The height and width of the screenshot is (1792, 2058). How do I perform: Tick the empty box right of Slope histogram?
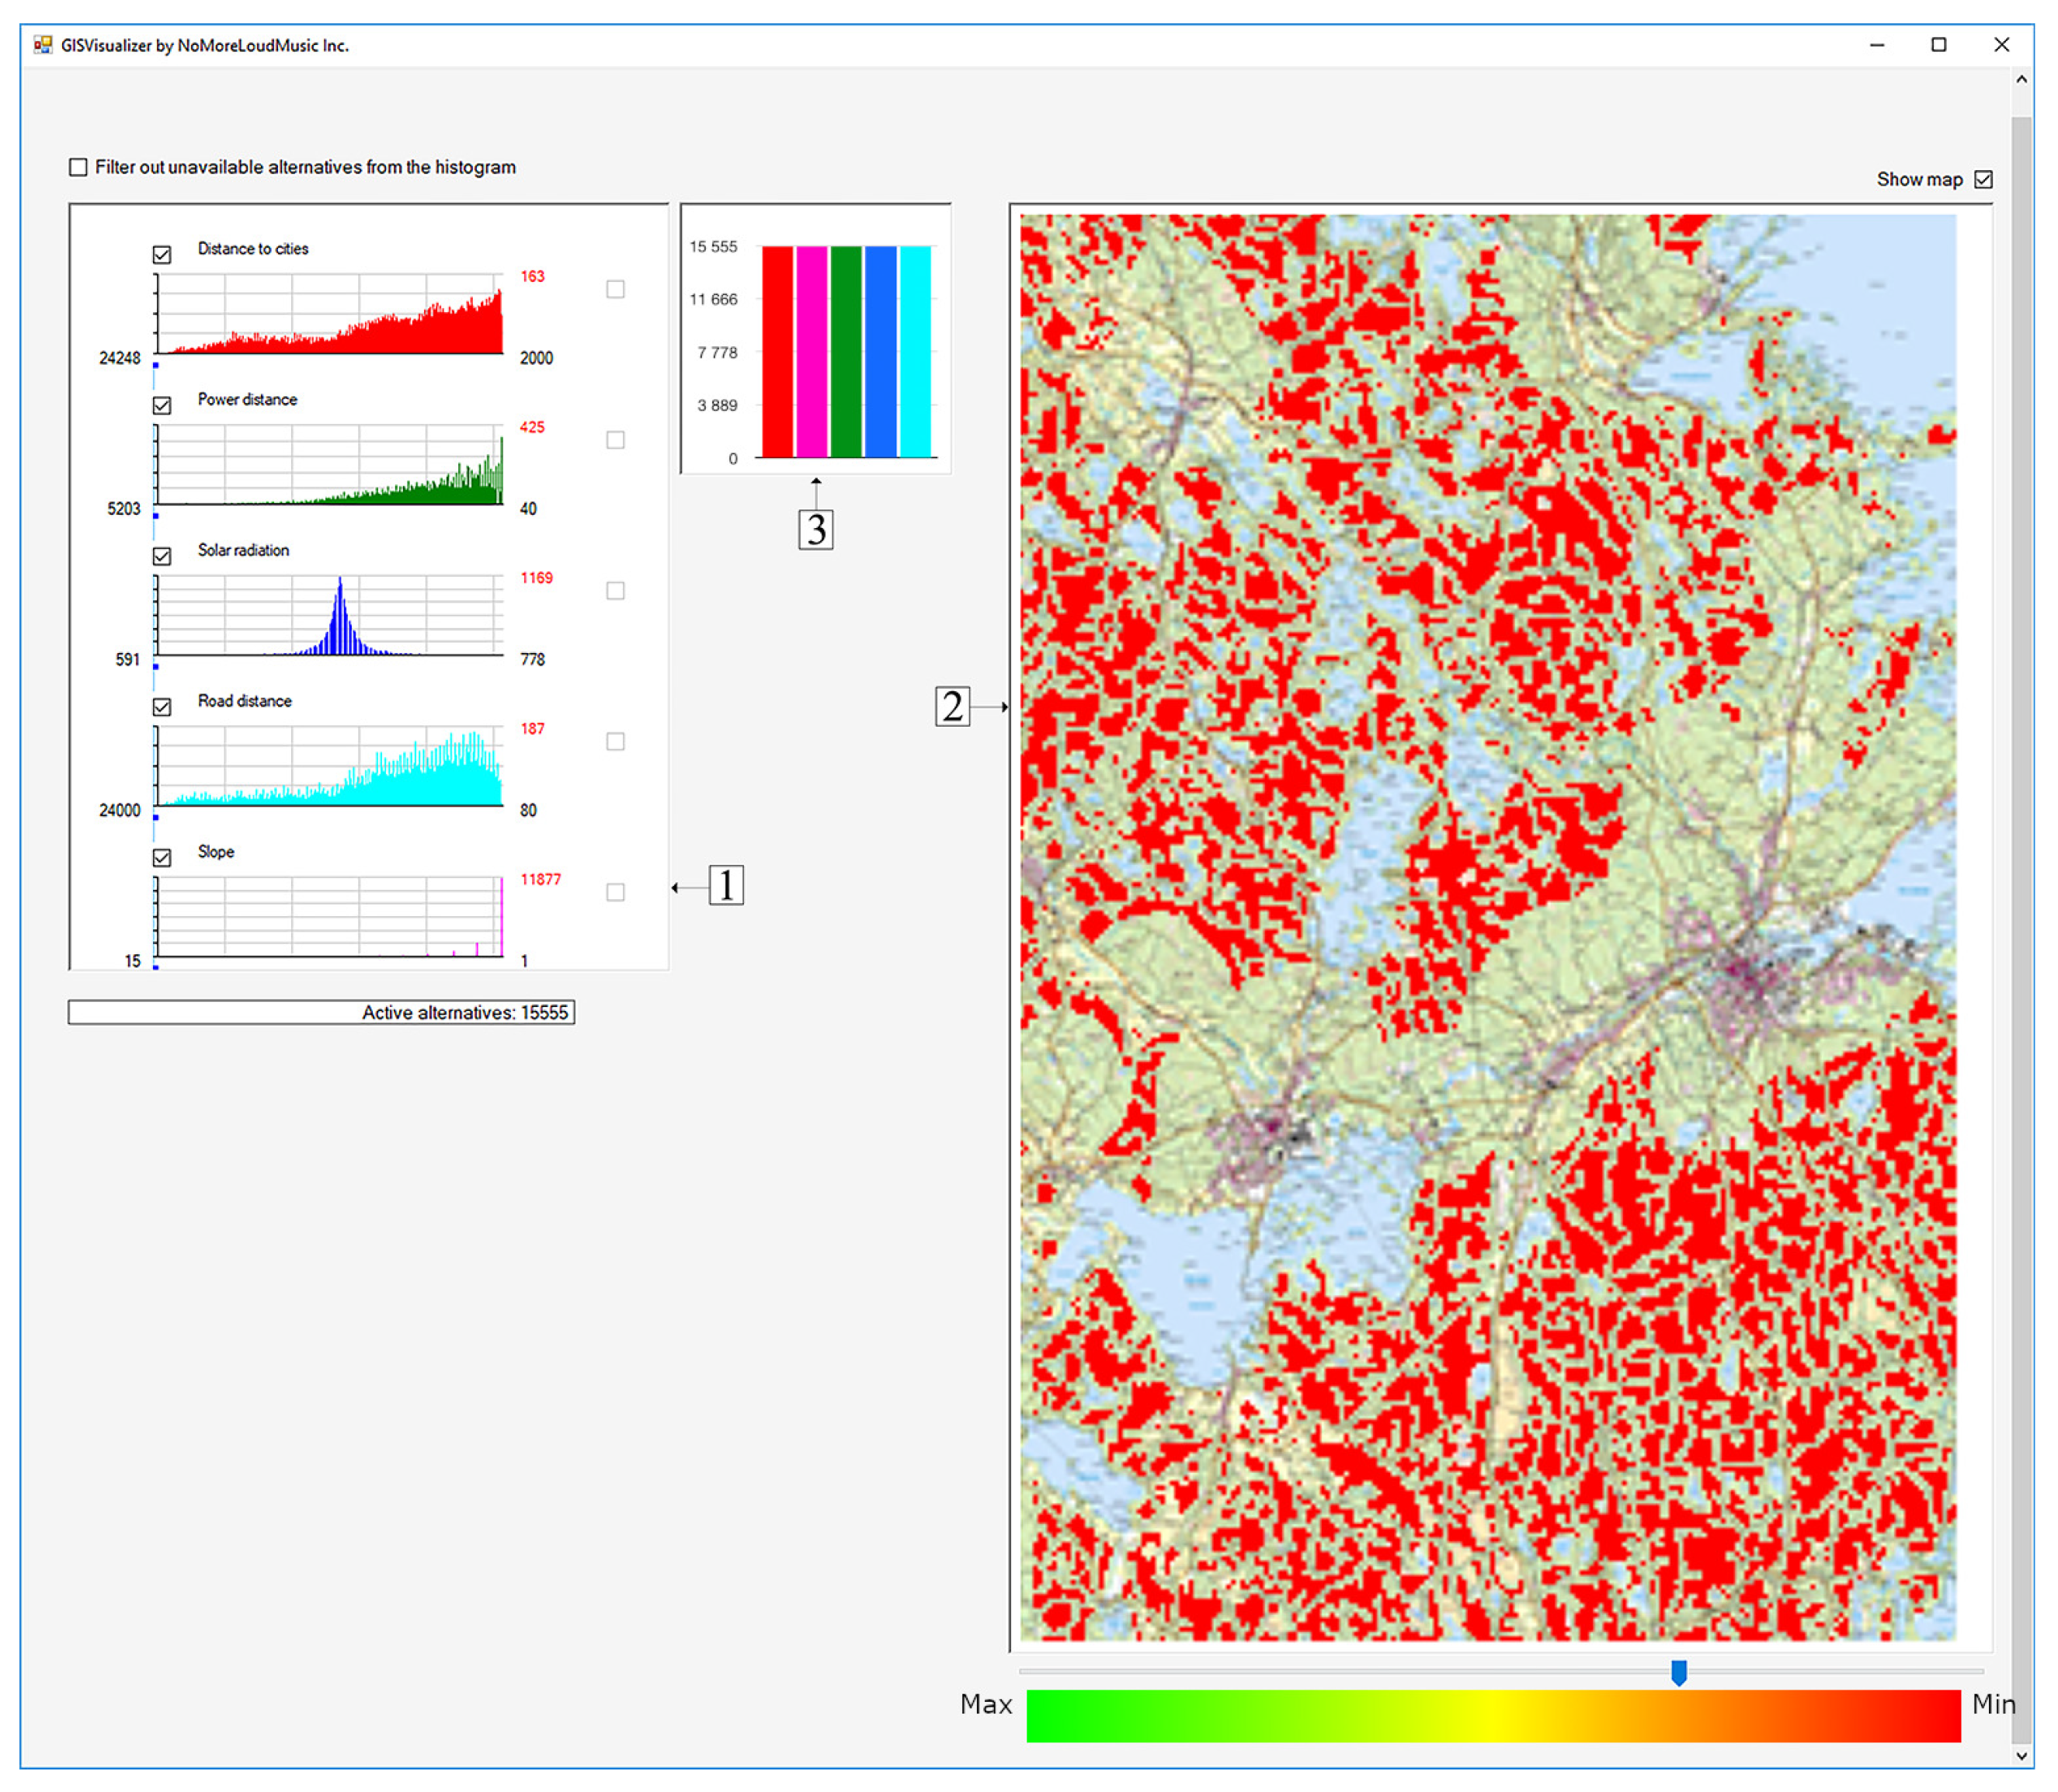click(616, 893)
